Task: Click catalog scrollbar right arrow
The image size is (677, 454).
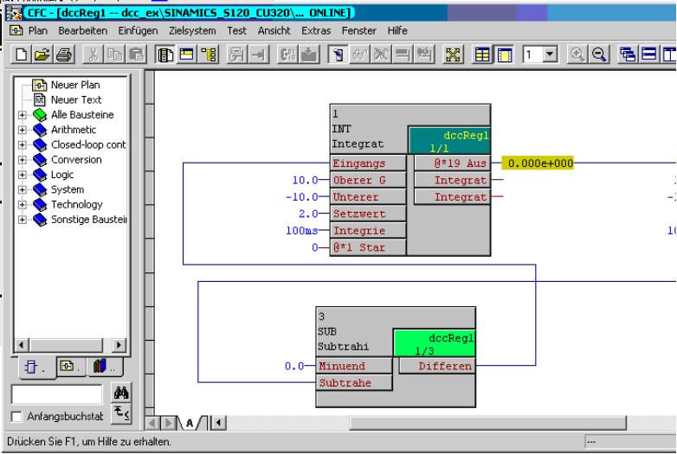Action: tap(119, 345)
